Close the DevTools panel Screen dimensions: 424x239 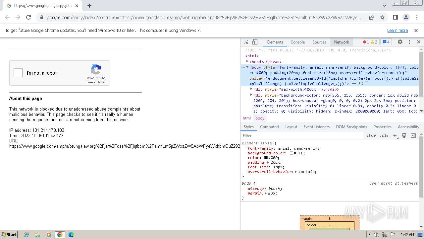tap(418, 42)
